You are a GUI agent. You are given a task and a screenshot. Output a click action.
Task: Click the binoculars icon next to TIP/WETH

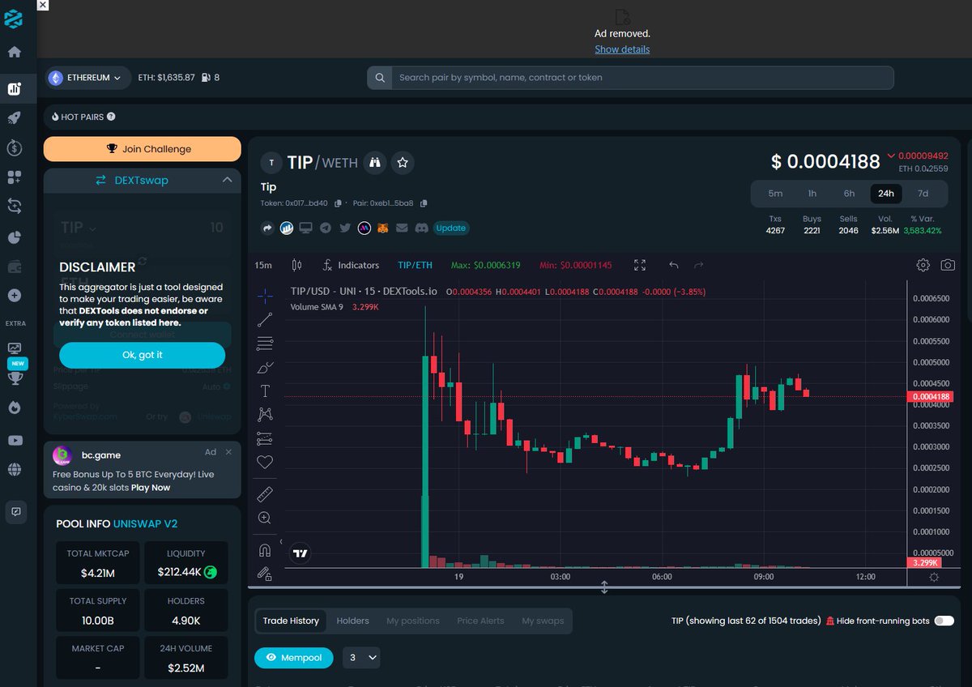374,163
